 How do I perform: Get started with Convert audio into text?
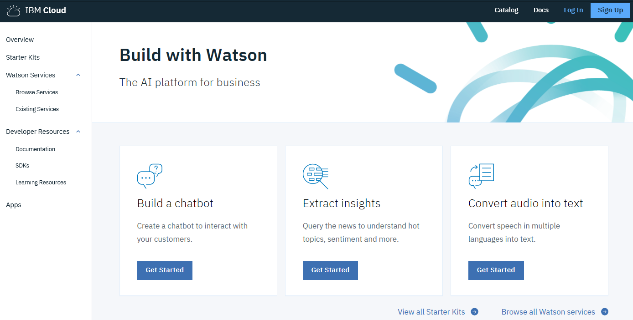[x=496, y=270]
